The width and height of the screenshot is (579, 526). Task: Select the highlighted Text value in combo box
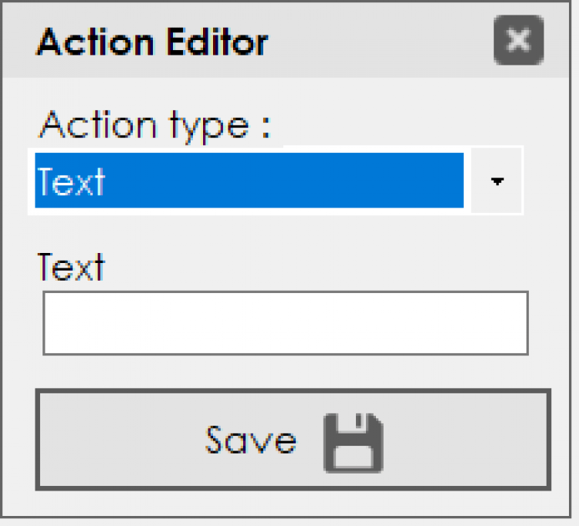point(249,181)
